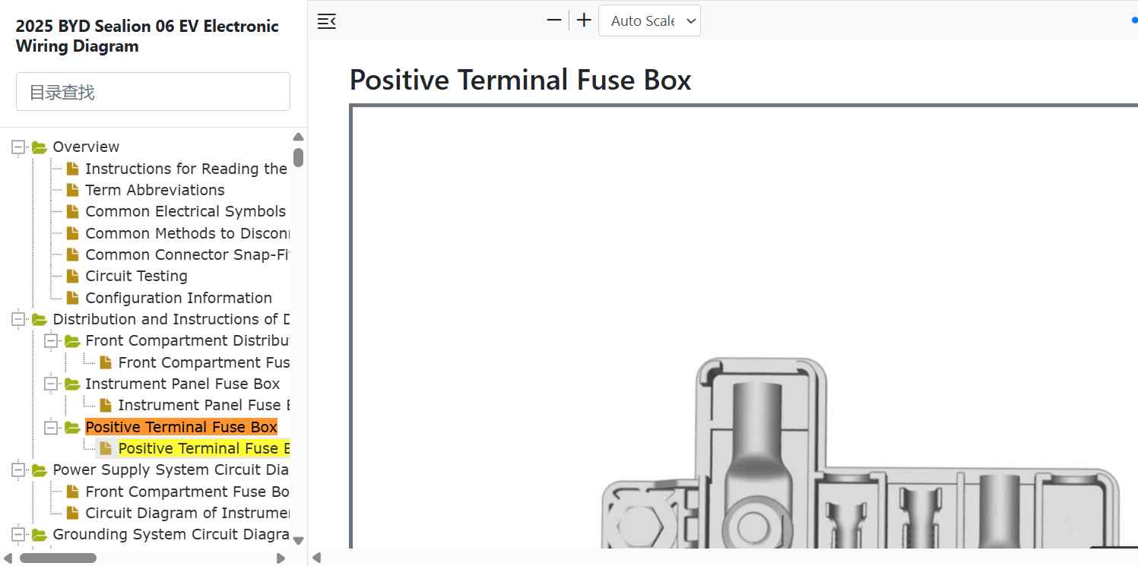1138x566 pixels.
Task: Collapse the Positive Terminal Fuse Box folder
Action: [x=51, y=428]
